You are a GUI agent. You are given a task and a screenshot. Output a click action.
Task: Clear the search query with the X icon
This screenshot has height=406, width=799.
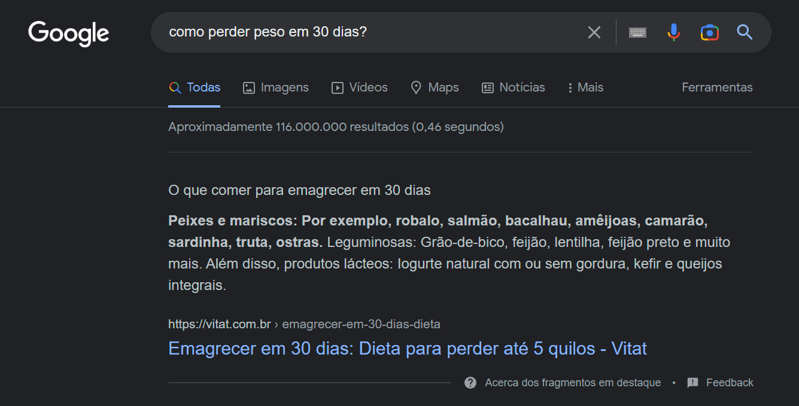point(594,32)
